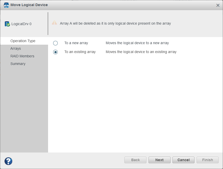Open the Summary step
This screenshot has width=223, height=169.
18,64
